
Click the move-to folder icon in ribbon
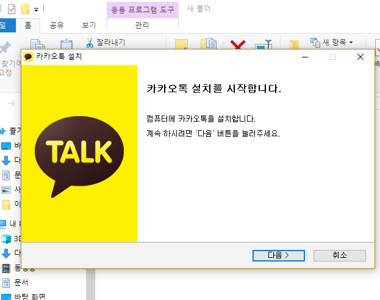click(x=181, y=44)
